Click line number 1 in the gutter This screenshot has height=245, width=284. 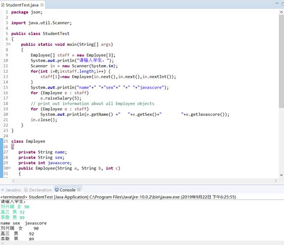7,12
